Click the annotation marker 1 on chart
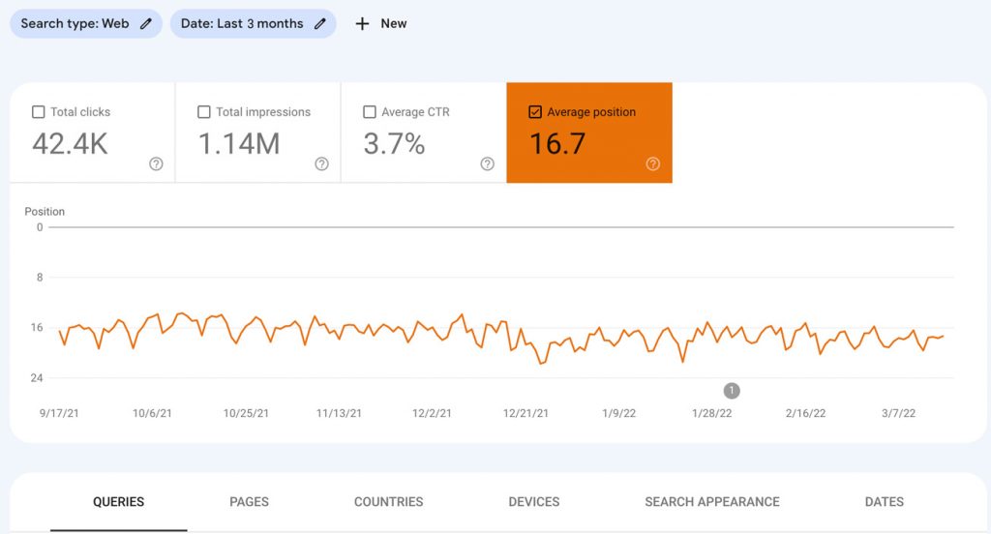Viewport: 991px width, 534px height. coord(732,391)
